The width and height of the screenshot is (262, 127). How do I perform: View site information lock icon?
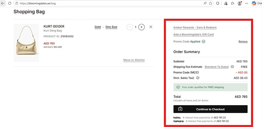(x=17, y=3)
